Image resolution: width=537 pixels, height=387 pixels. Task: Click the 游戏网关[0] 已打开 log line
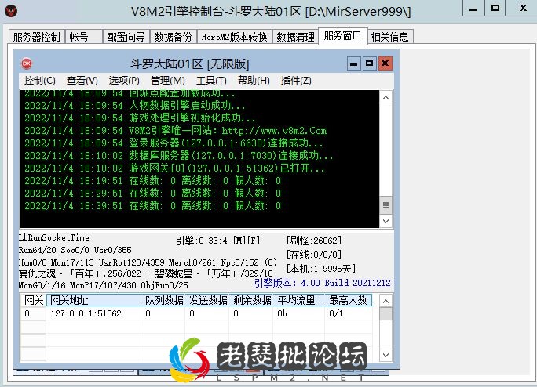pyautogui.click(x=174, y=168)
